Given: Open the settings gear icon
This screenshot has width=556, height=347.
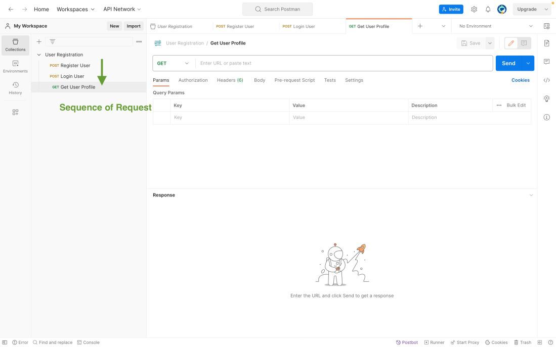Looking at the screenshot, I should pos(474,9).
